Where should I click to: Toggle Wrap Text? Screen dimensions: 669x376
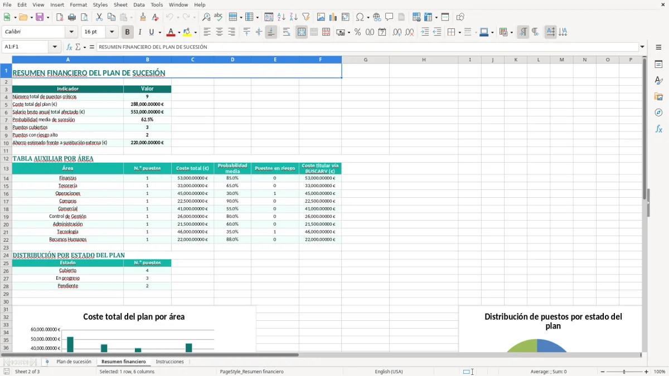pyautogui.click(x=287, y=32)
